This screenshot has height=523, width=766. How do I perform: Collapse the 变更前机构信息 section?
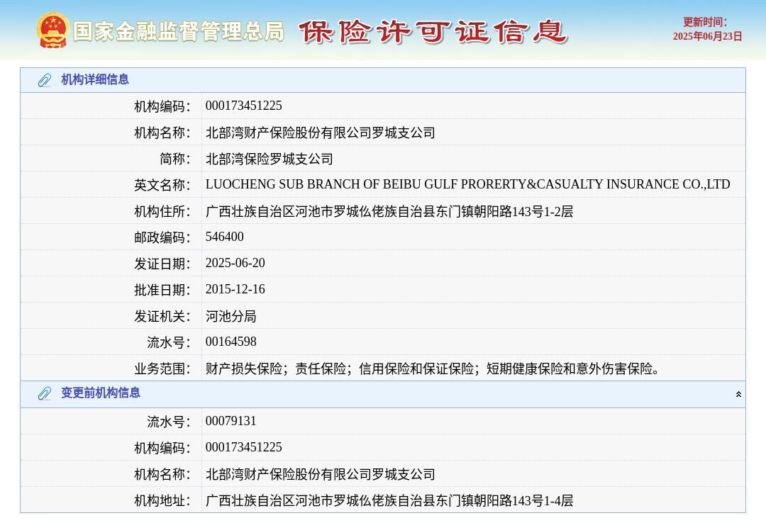click(738, 394)
